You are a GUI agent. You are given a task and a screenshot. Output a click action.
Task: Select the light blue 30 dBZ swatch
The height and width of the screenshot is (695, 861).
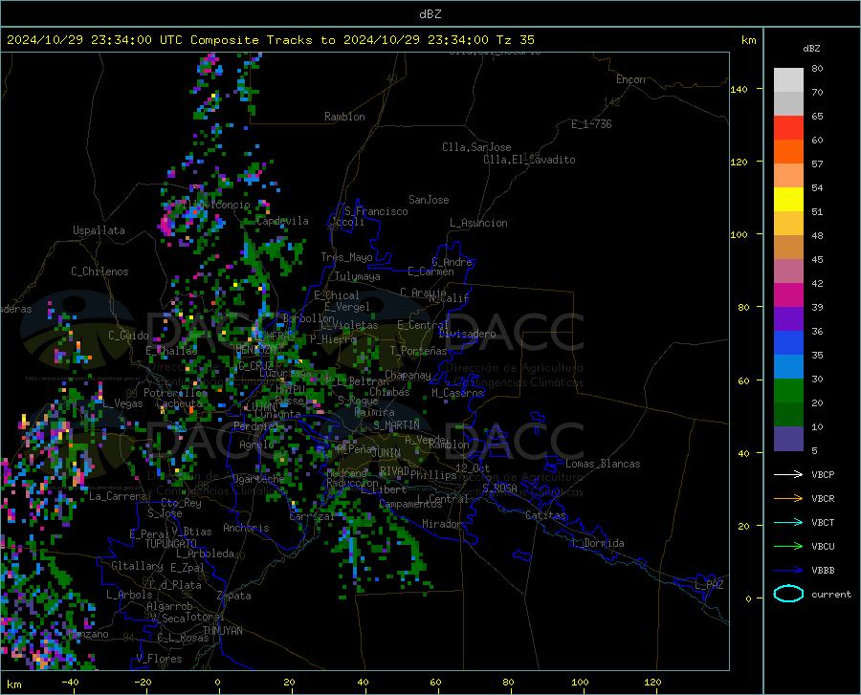coord(788,367)
